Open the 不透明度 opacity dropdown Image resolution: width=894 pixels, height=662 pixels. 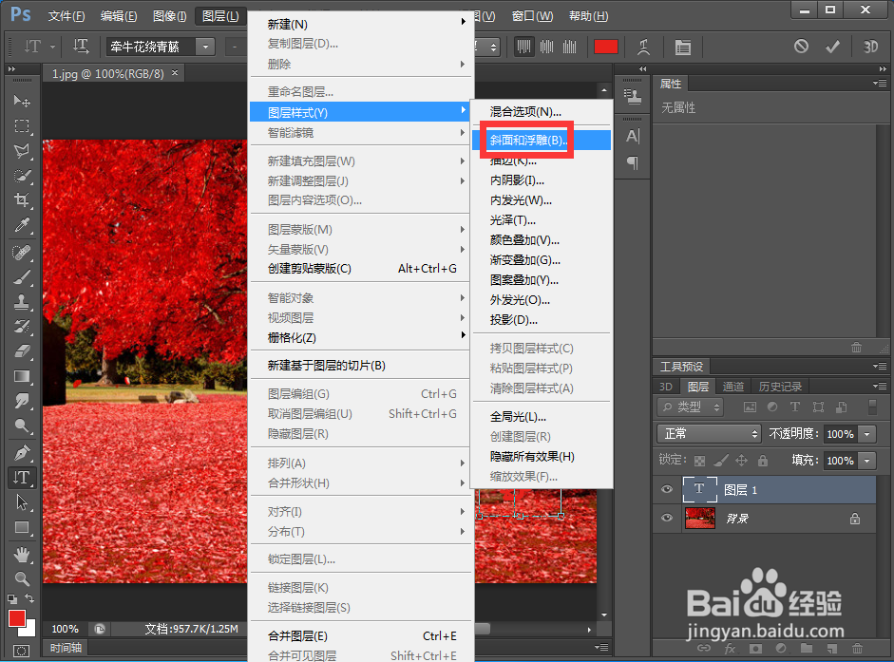tap(866, 434)
